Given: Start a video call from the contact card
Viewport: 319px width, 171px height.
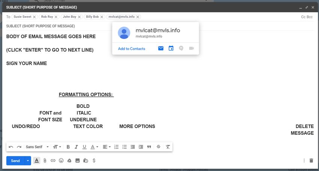Looking at the screenshot, I should coord(191,48).
